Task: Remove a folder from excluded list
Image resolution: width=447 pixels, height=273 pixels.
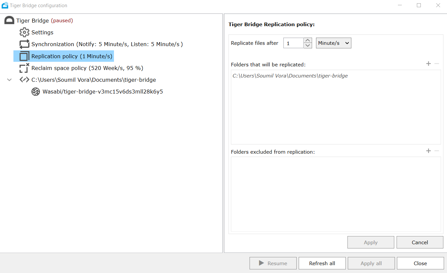Action: coord(437,151)
